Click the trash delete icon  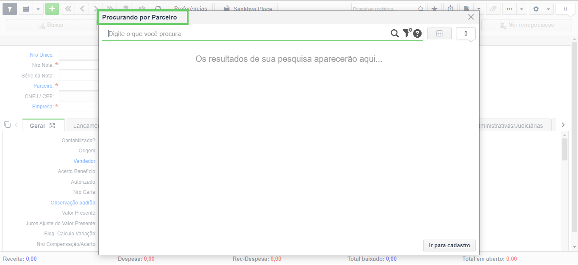[126, 9]
